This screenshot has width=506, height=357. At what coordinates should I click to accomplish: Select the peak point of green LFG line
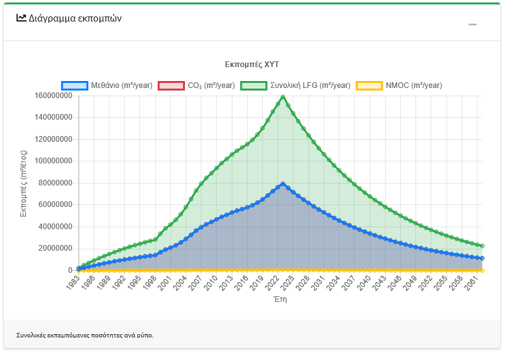pyautogui.click(x=282, y=97)
